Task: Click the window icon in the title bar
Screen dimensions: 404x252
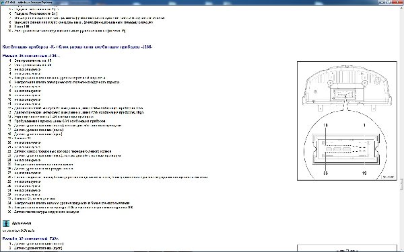Action: tap(3, 2)
